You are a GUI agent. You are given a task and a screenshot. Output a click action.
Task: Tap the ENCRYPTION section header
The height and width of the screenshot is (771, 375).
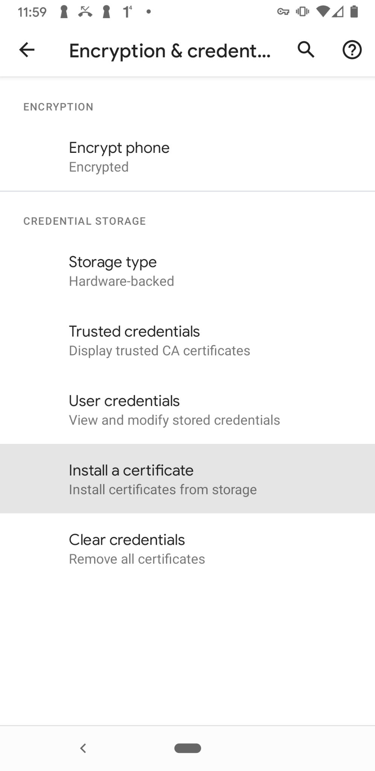[58, 107]
